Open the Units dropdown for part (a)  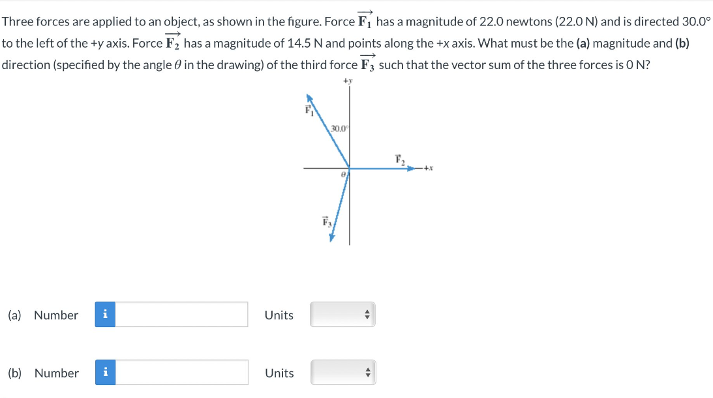point(342,315)
